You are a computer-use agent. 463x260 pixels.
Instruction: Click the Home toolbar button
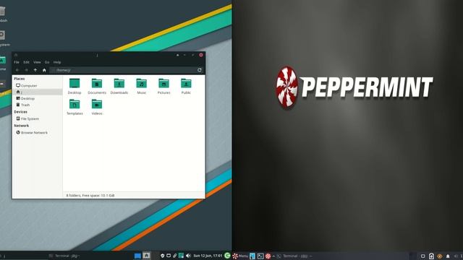tap(44, 70)
